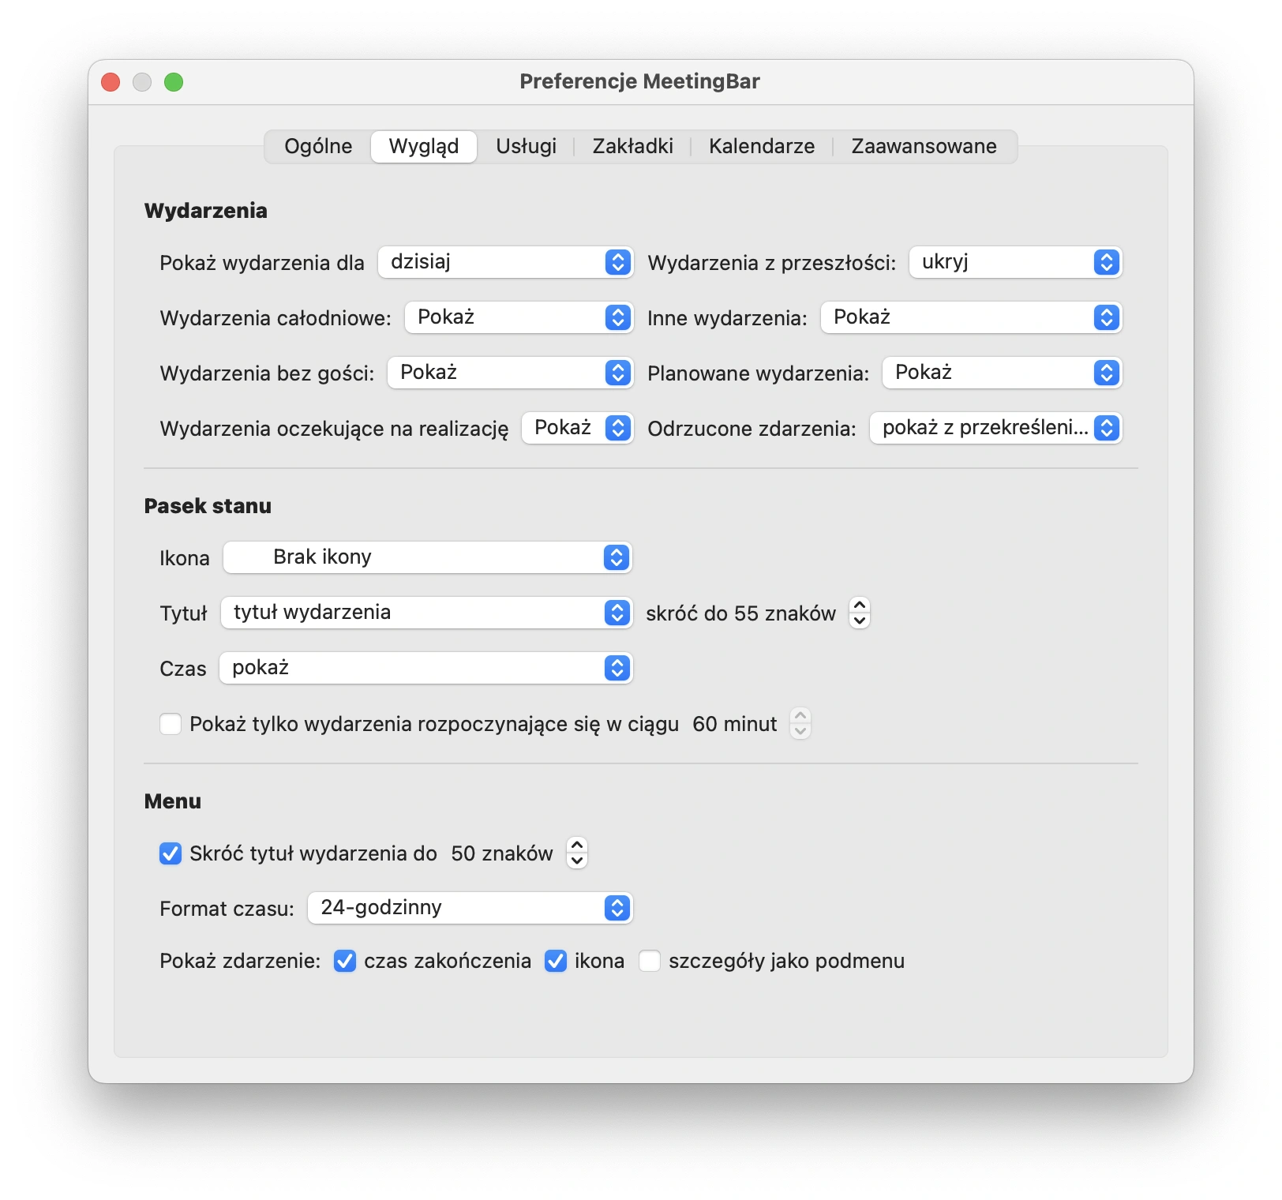This screenshot has width=1282, height=1200.
Task: Go to the Zakładki tab
Action: click(632, 147)
